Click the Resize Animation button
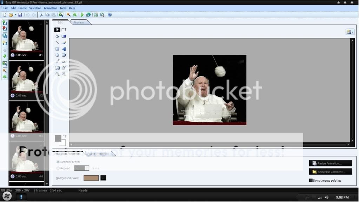Image resolution: width=359 pixels, height=202 pixels. [x=330, y=163]
